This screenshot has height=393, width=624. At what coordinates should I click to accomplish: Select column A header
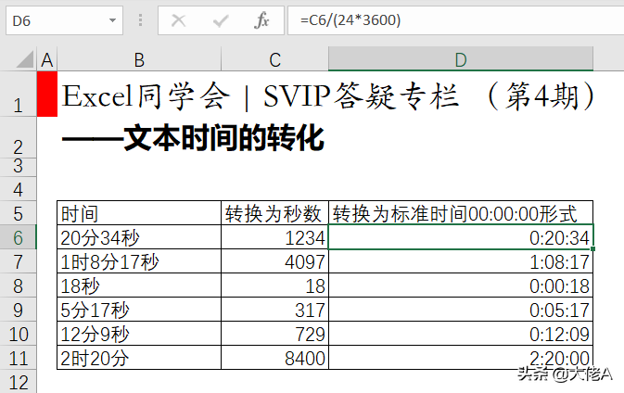47,59
